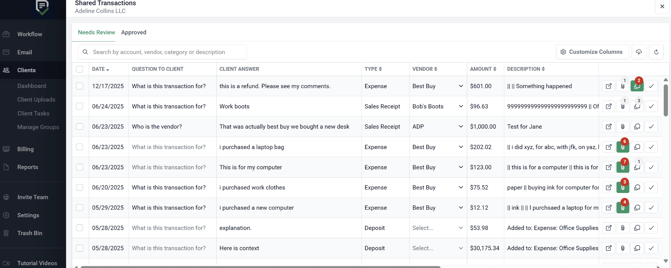Open the Client Uploads link
671x268 pixels.
36,100
